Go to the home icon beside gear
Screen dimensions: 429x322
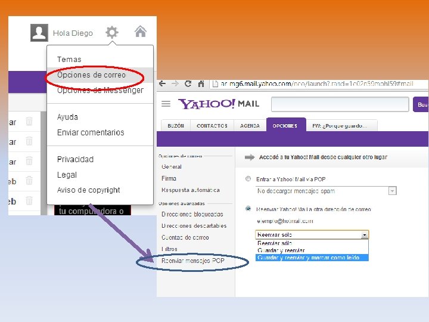point(141,32)
